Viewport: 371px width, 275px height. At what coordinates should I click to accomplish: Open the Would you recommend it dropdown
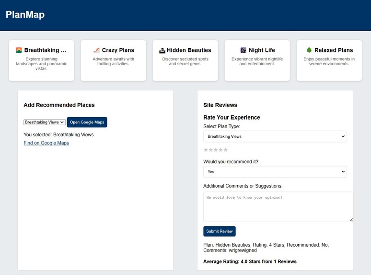[x=275, y=172]
